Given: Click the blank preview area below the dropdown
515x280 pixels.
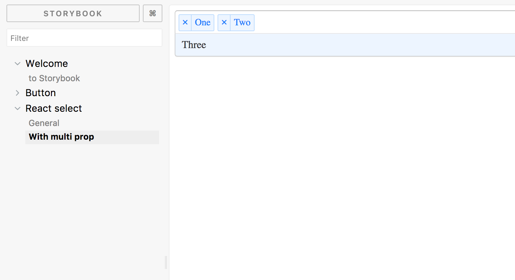Looking at the screenshot, I should 341,162.
